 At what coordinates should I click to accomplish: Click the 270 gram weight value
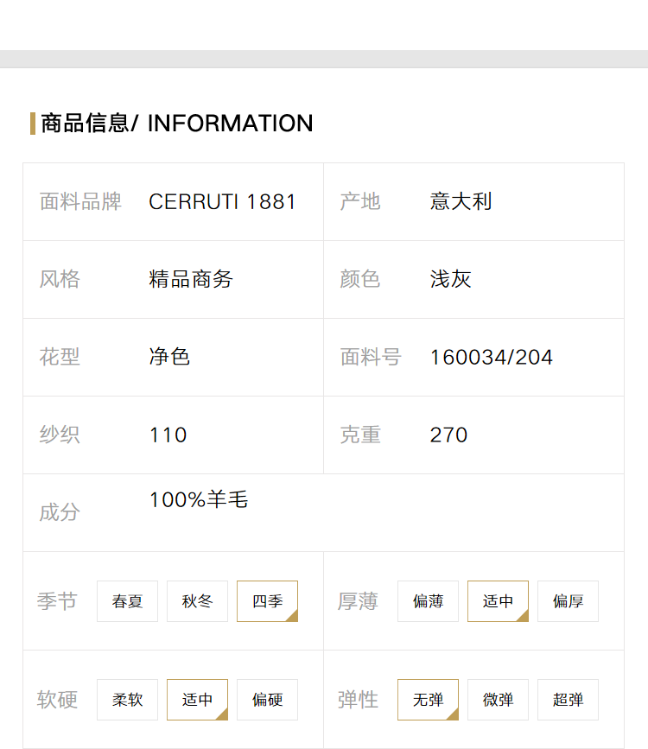pyautogui.click(x=448, y=435)
